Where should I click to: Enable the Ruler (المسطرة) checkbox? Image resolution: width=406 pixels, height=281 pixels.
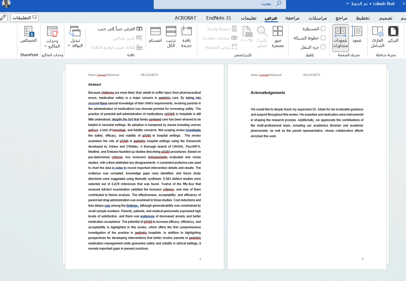[x=323, y=29]
